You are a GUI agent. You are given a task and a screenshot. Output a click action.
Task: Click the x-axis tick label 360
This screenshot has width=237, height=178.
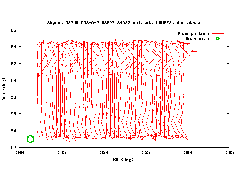[x=188, y=152]
